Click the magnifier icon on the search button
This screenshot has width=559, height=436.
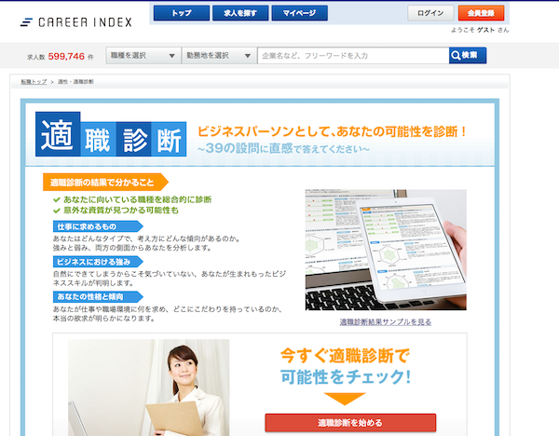coord(456,56)
